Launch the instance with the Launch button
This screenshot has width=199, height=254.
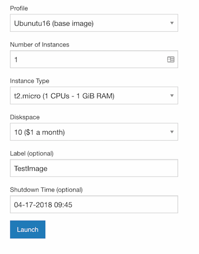pyautogui.click(x=28, y=230)
